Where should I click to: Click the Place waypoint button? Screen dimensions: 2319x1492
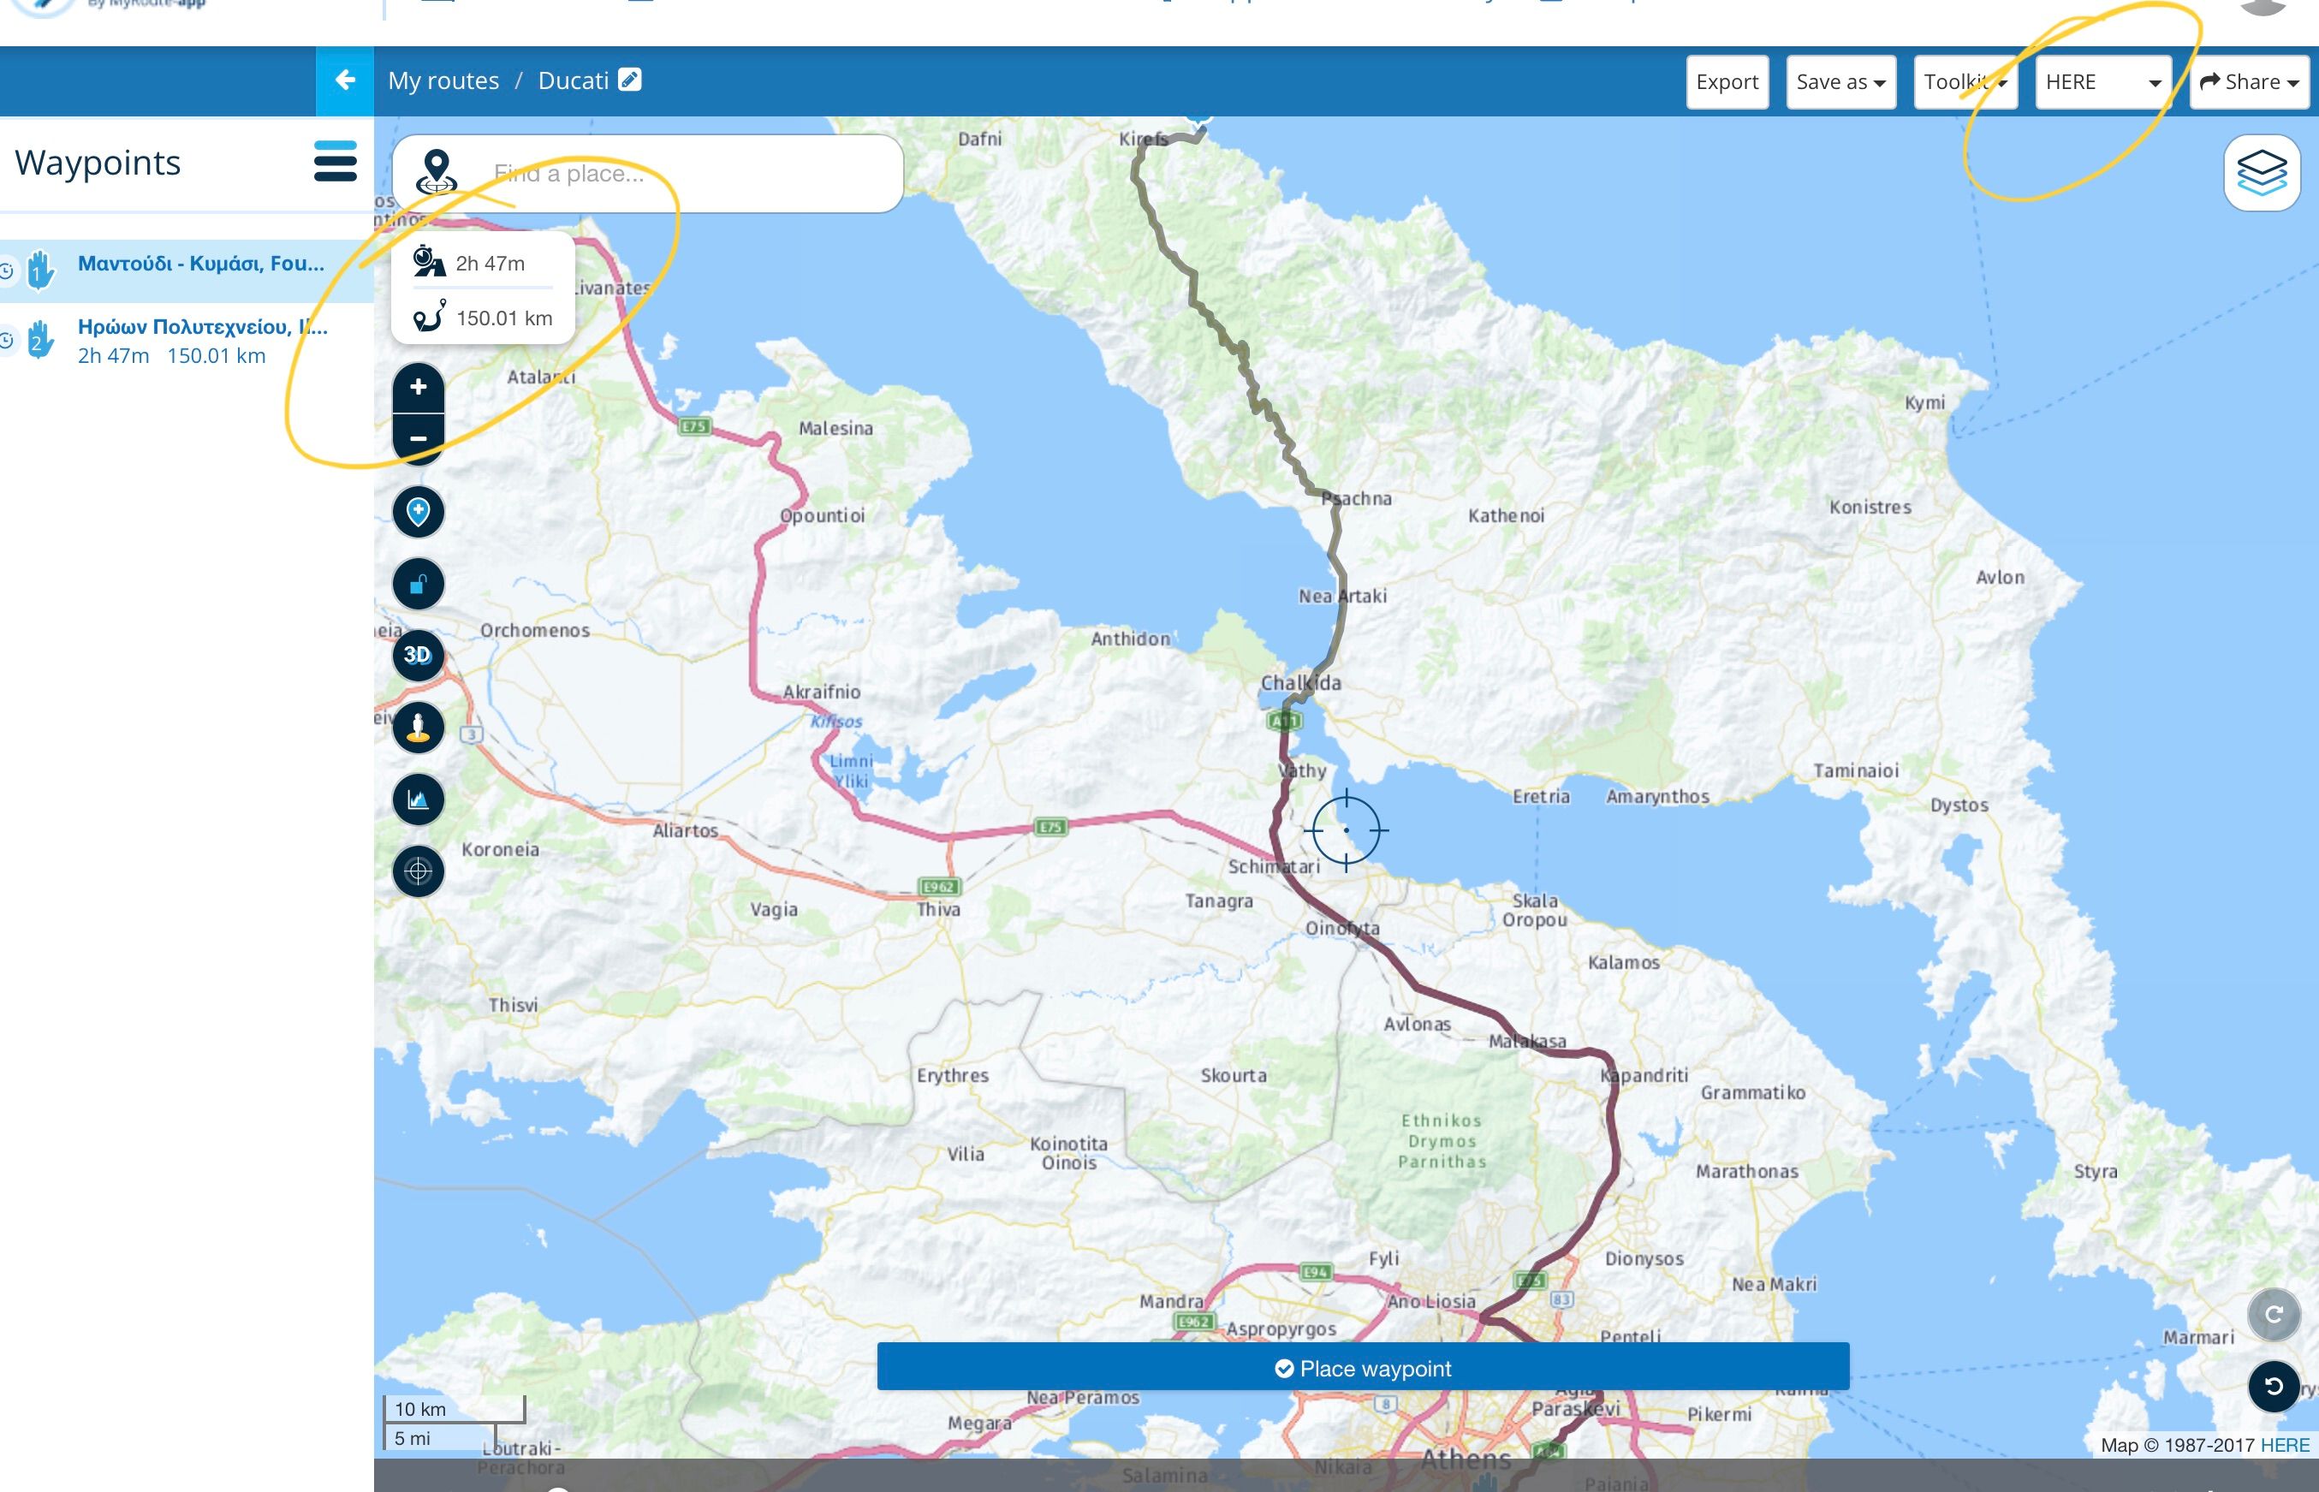pyautogui.click(x=1363, y=1367)
